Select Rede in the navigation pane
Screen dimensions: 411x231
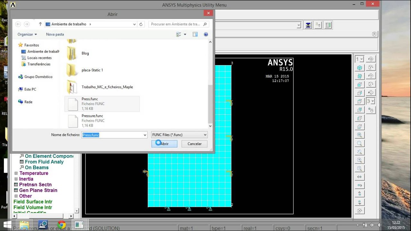pyautogui.click(x=26, y=102)
